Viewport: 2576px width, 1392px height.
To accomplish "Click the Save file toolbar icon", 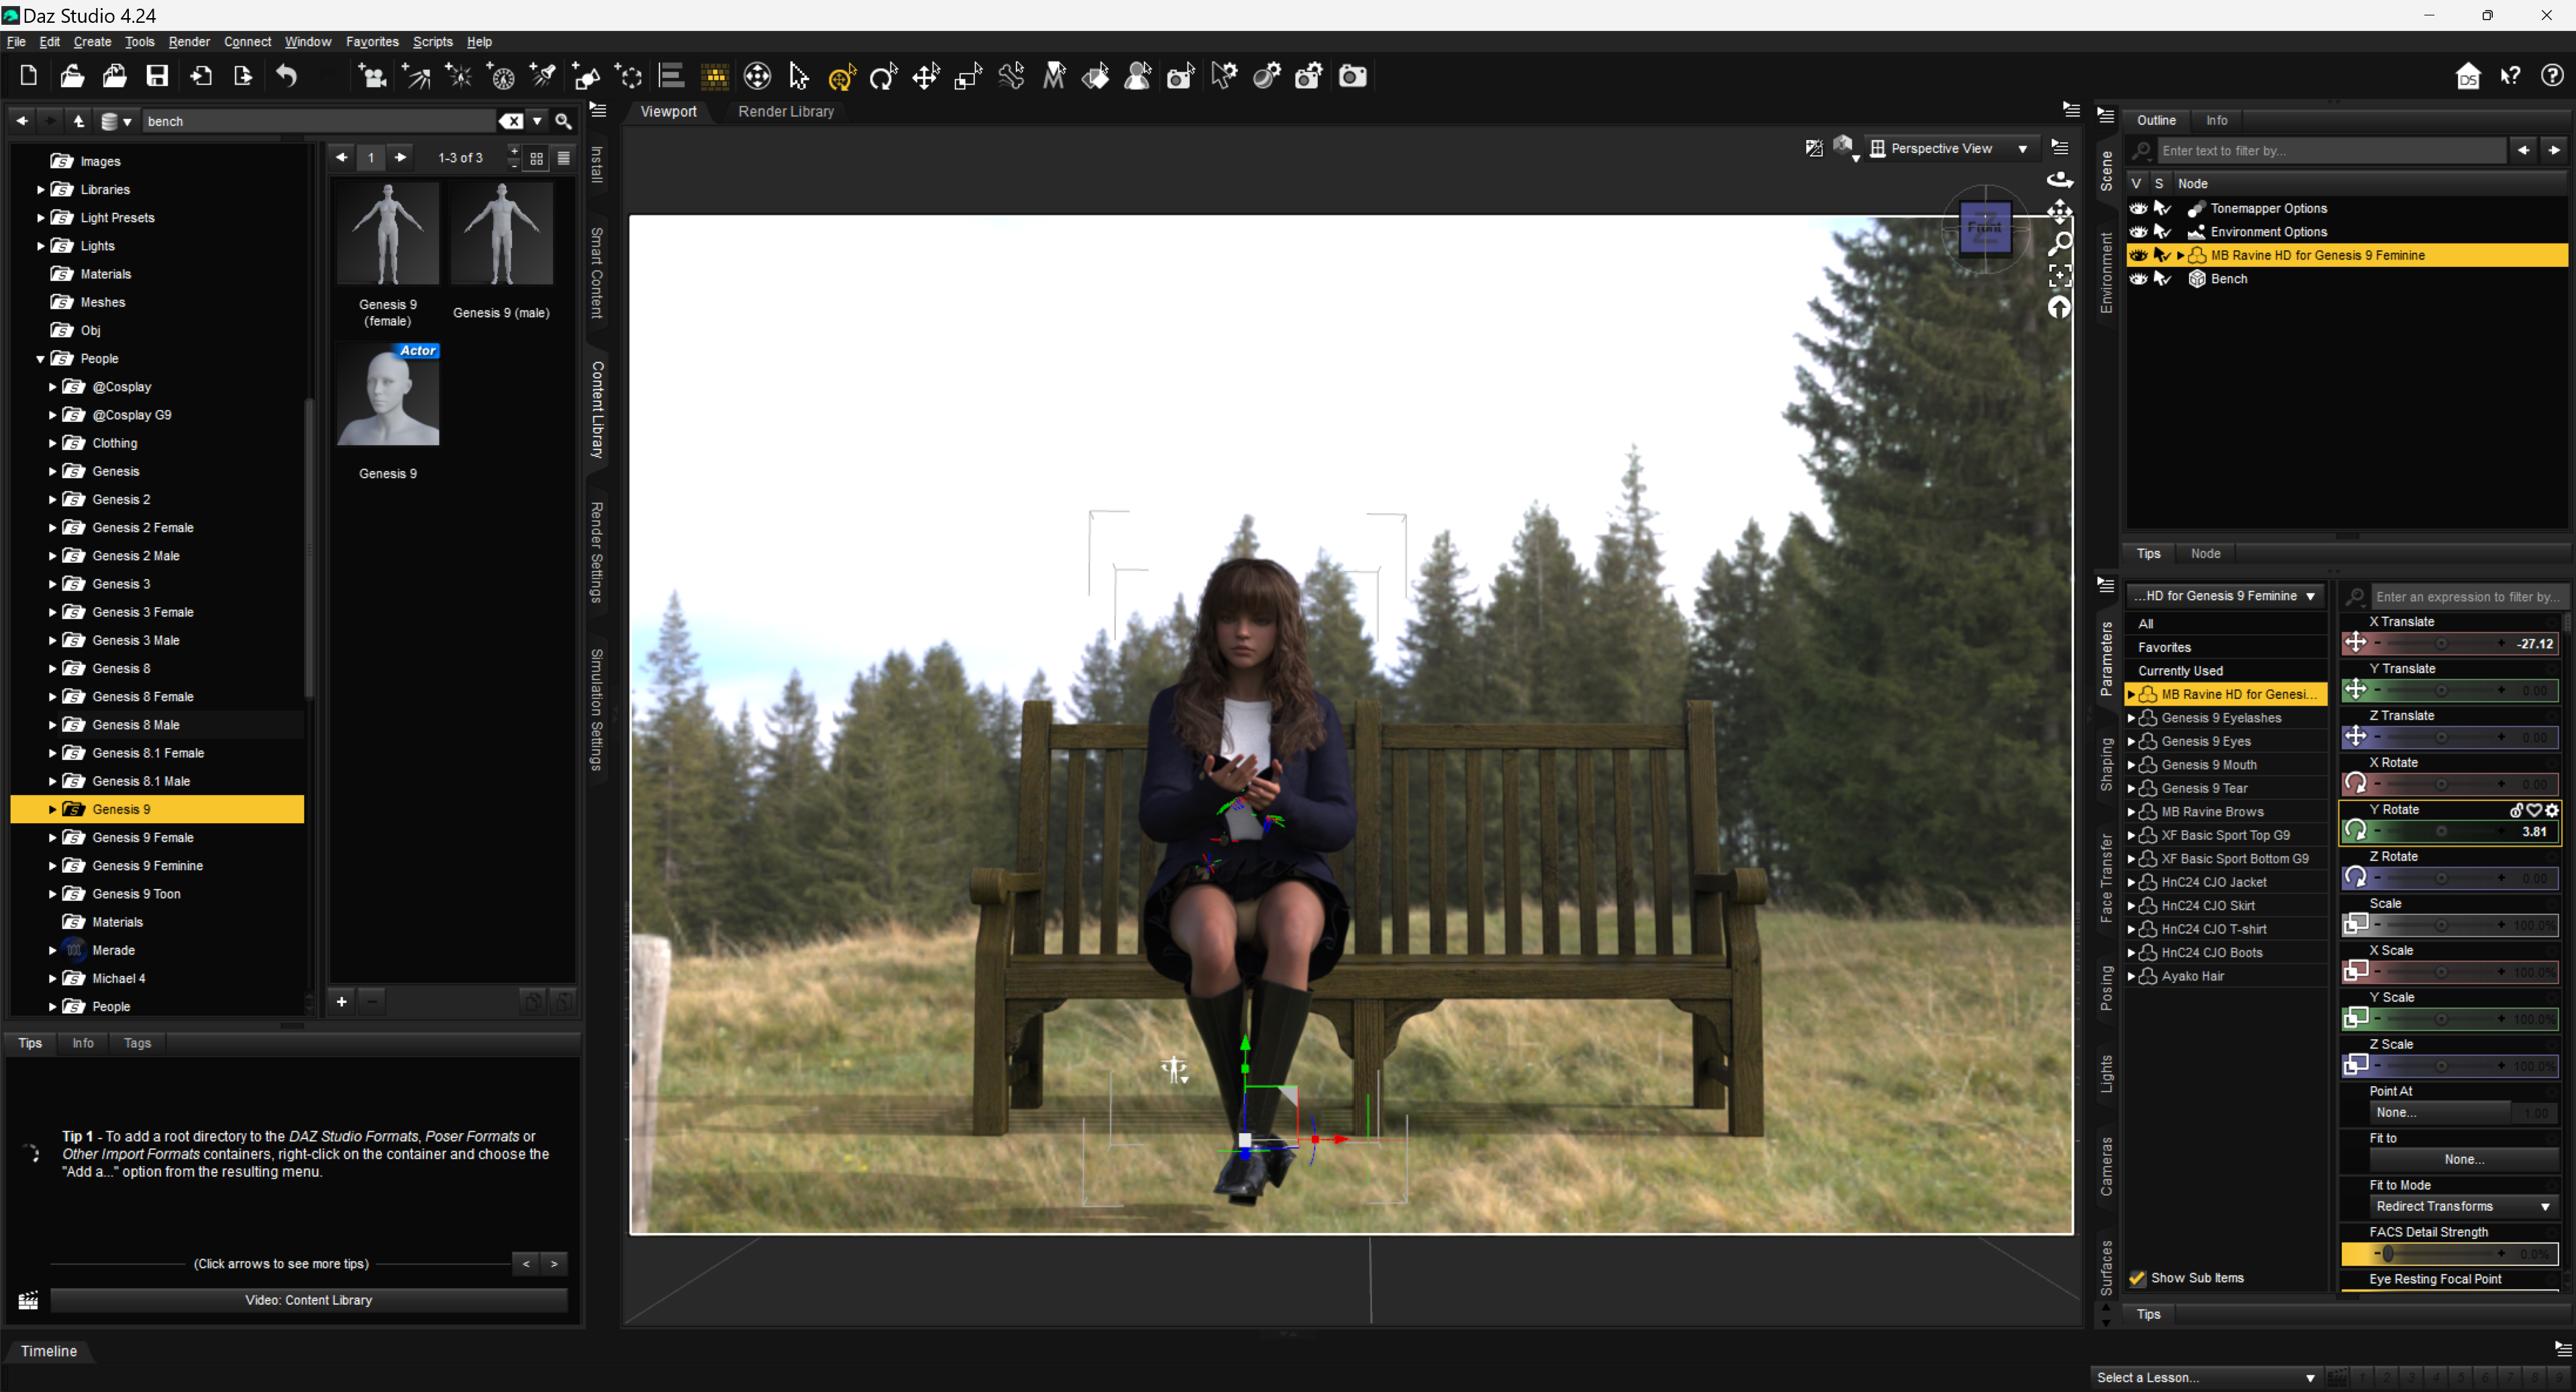I will pyautogui.click(x=157, y=76).
